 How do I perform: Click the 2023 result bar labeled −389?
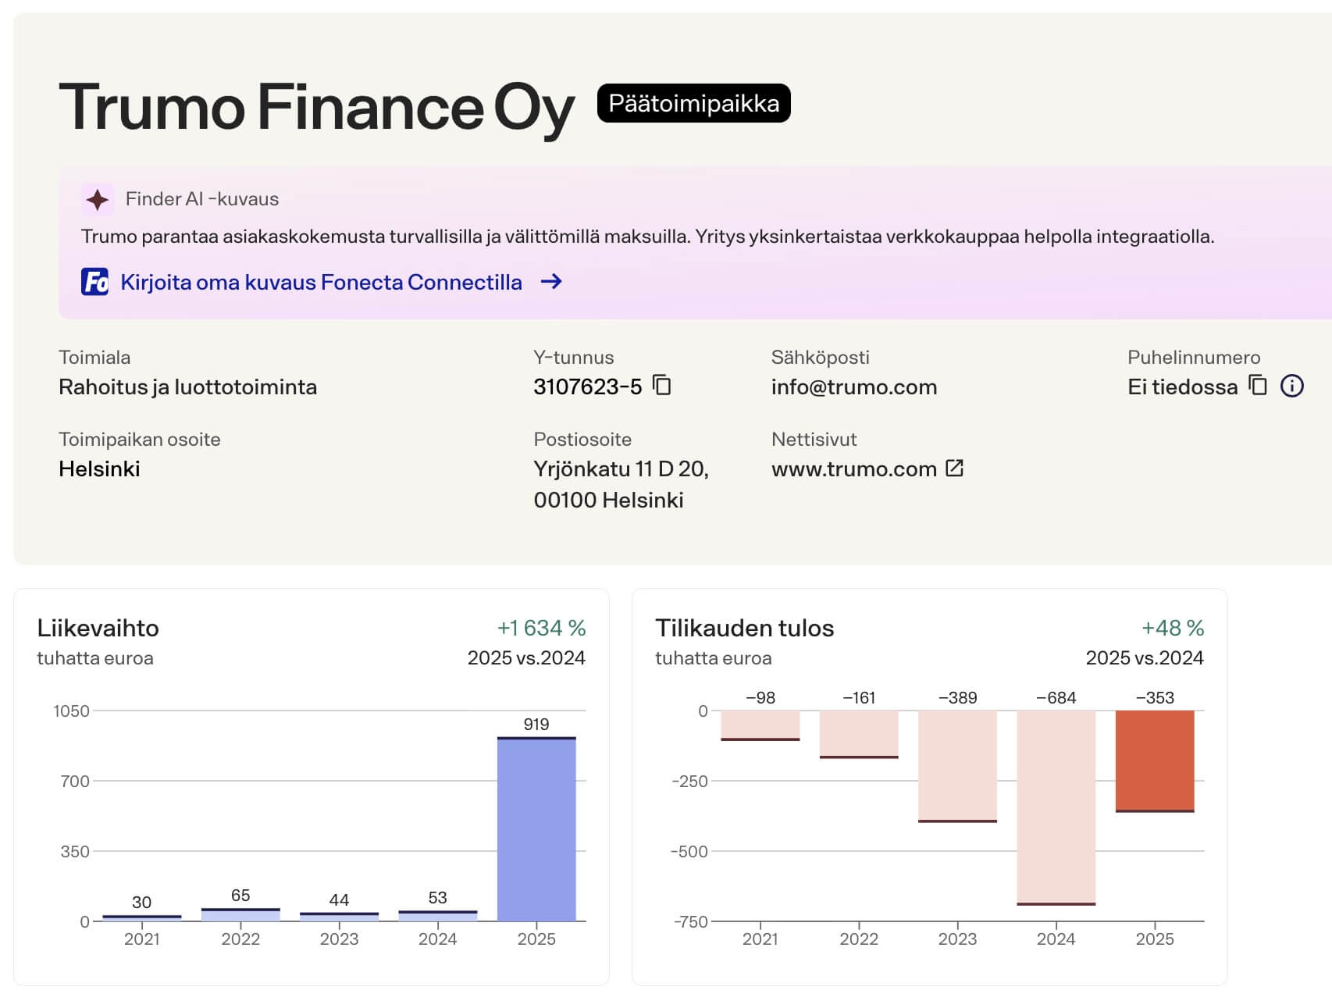tap(957, 766)
